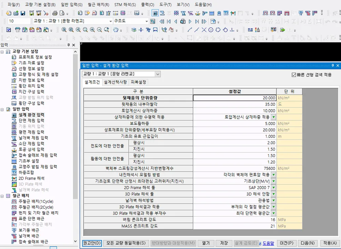This screenshot has height=249, width=341.
Task: Switch to the 피복설정 tab
Action: point(138,82)
